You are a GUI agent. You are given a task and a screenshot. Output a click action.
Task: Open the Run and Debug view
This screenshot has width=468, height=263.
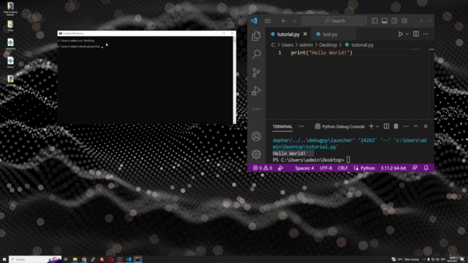pos(256,91)
